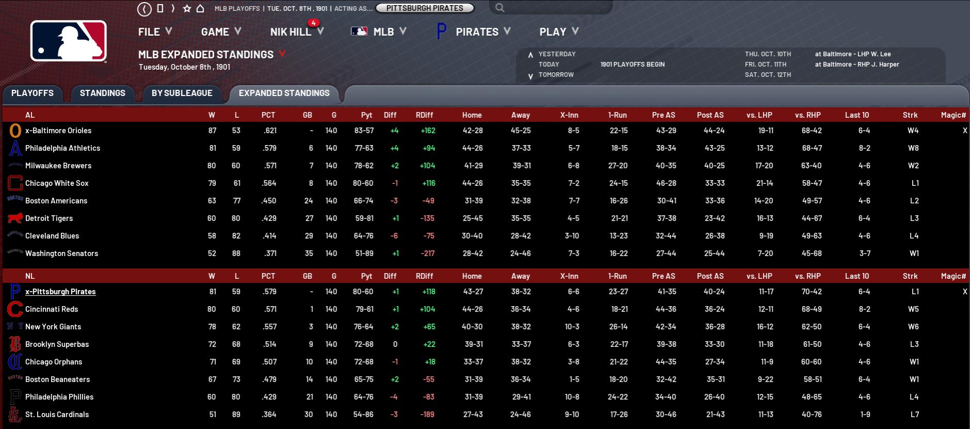
Task: Click the forward navigation arrow
Action: click(x=173, y=8)
